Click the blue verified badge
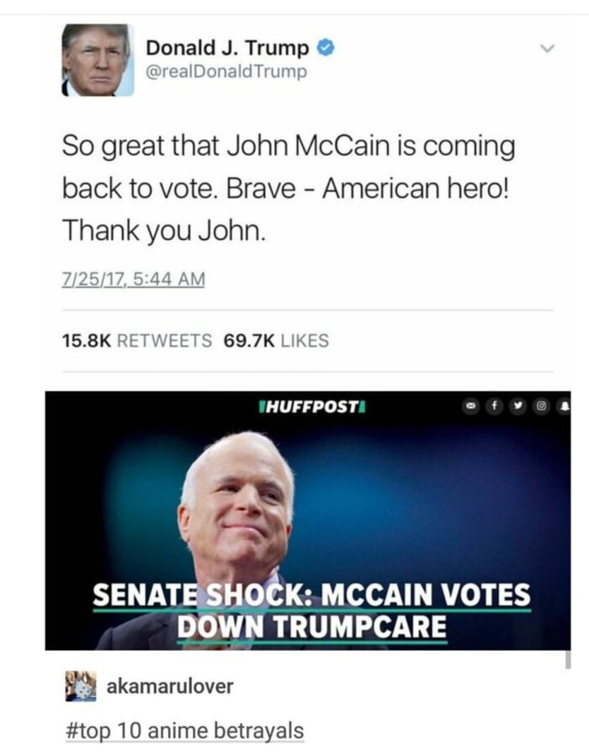 click(x=326, y=48)
